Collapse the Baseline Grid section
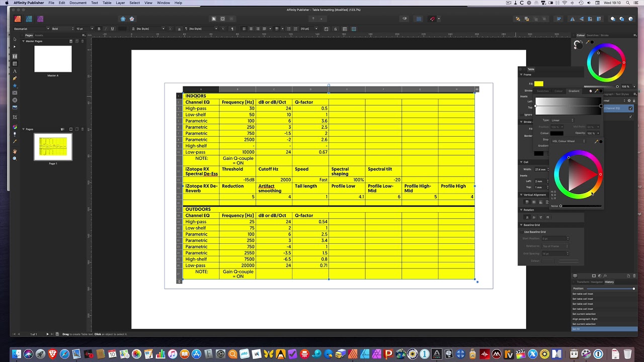The width and height of the screenshot is (644, 362). [x=522, y=225]
